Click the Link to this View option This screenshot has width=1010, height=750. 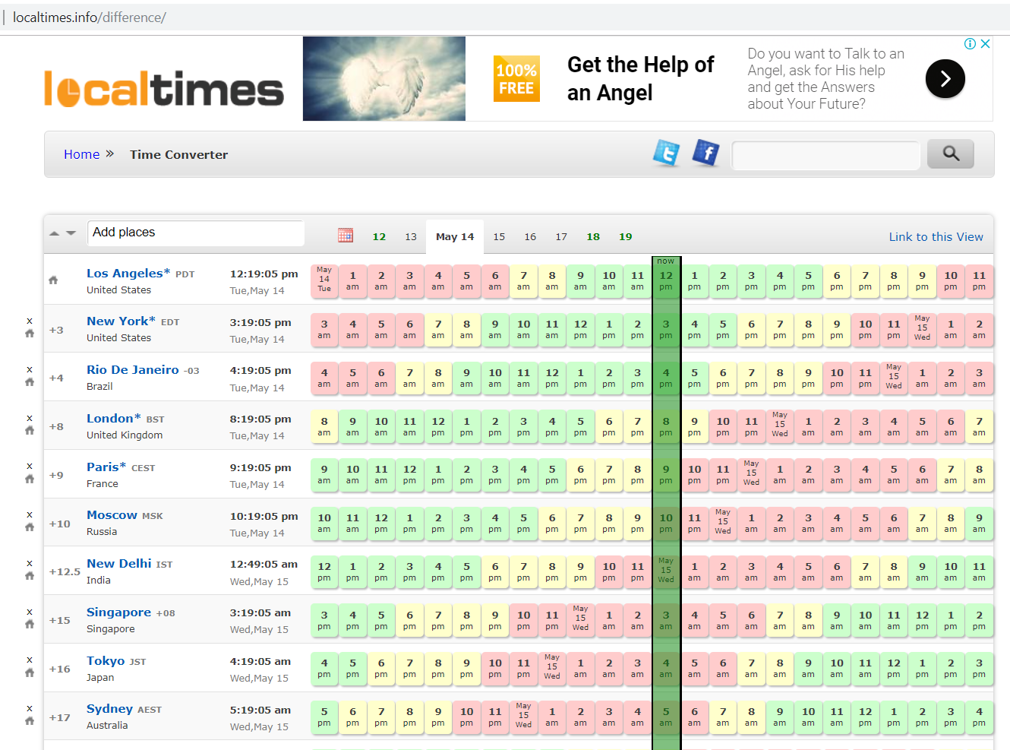coord(936,236)
